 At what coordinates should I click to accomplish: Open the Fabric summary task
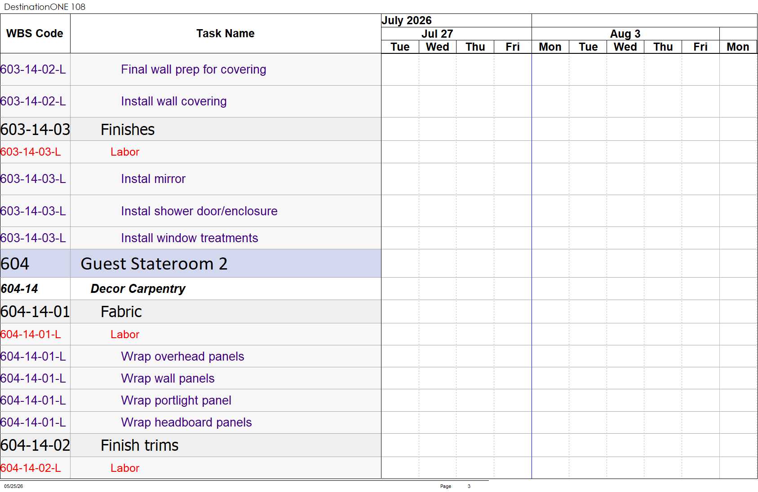click(121, 312)
